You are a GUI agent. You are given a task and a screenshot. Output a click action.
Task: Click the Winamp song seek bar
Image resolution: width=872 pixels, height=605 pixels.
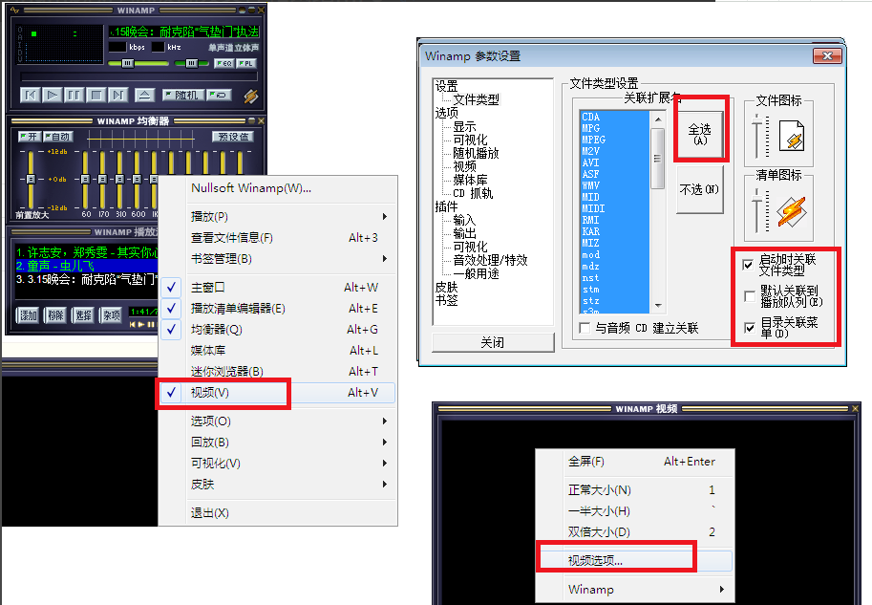[x=138, y=76]
